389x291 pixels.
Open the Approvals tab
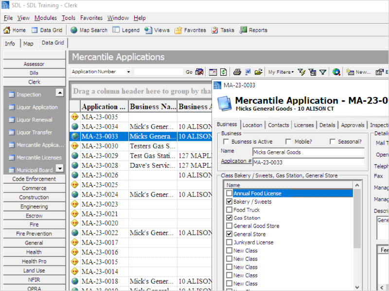[353, 125]
